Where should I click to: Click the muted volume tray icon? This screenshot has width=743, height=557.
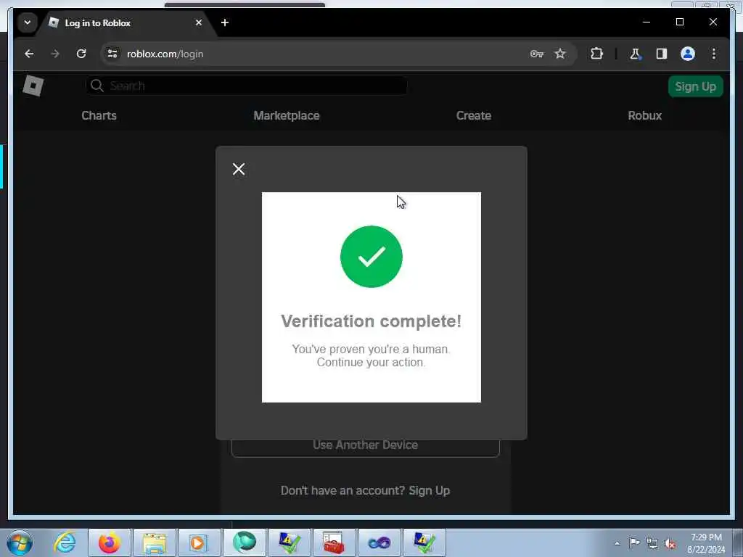pyautogui.click(x=670, y=543)
